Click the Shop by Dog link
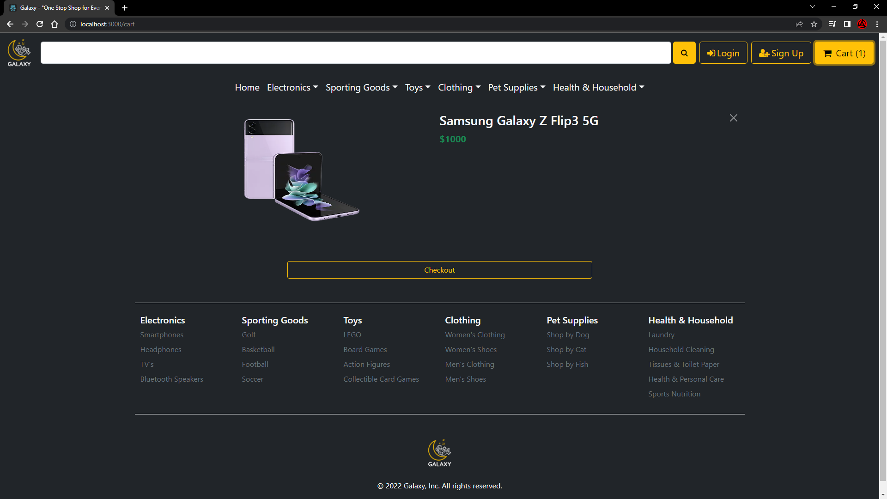 [567, 335]
